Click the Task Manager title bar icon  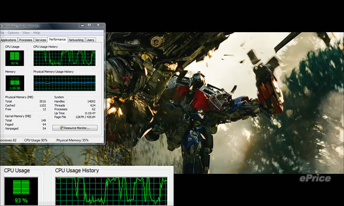tap(1, 26)
